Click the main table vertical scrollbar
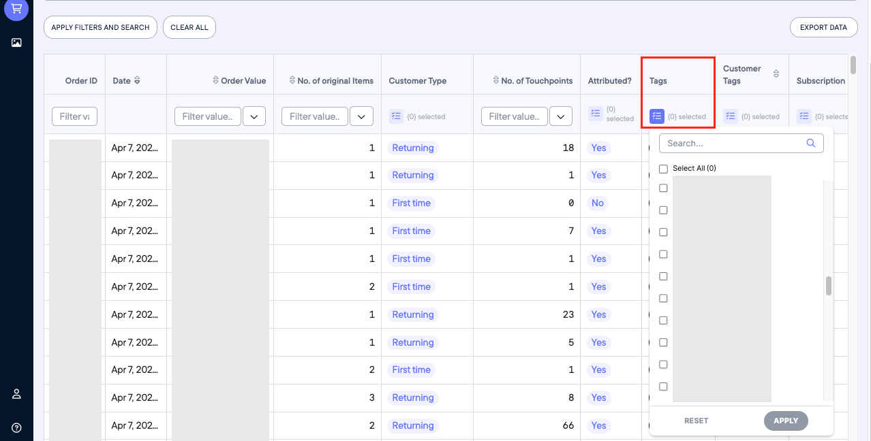The width and height of the screenshot is (871, 441). 853,65
